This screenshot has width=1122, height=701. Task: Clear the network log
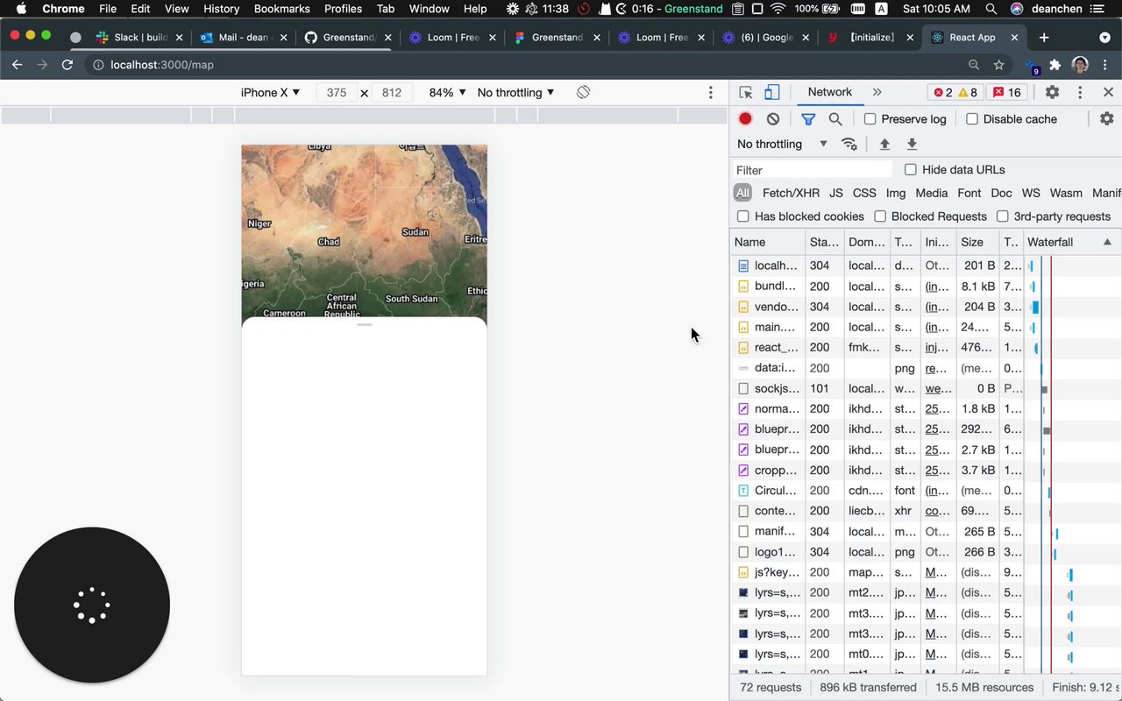click(x=772, y=119)
